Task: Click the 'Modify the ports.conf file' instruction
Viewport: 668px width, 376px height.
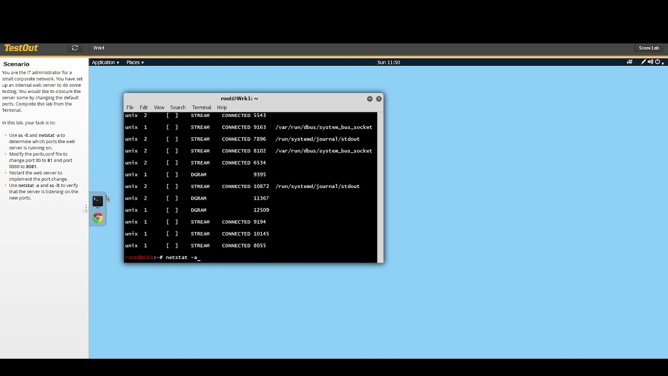Action: (x=40, y=160)
